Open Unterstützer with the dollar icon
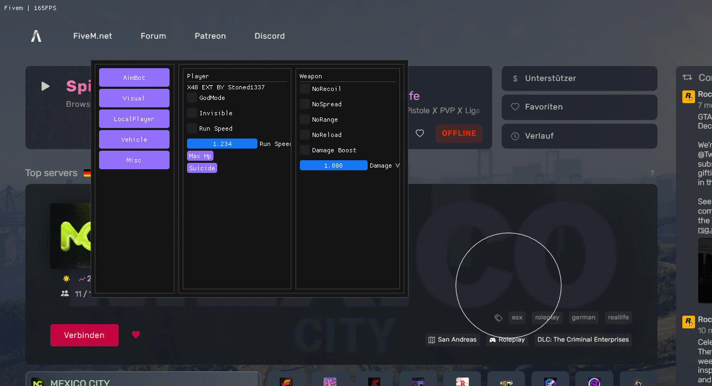 [579, 78]
